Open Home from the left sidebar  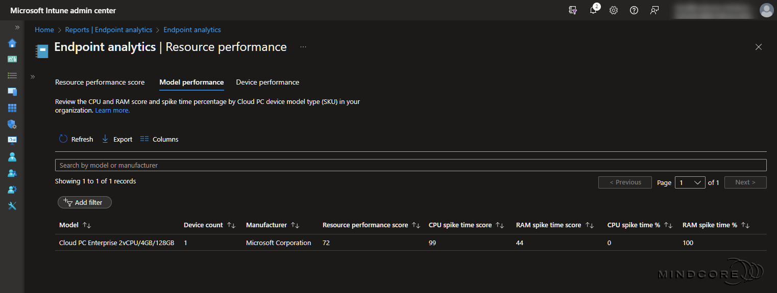click(12, 43)
